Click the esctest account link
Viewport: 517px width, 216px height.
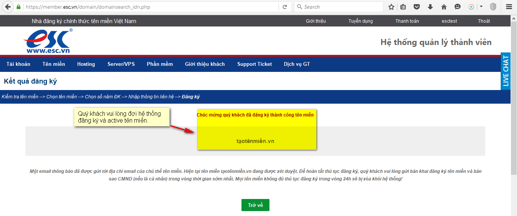click(449, 21)
